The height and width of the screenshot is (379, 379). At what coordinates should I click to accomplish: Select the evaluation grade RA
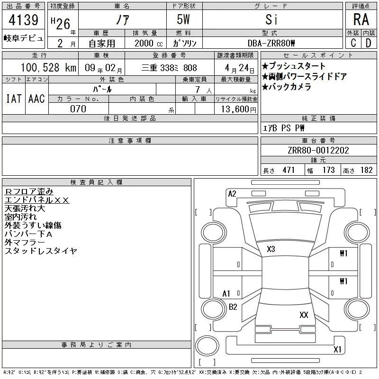(x=361, y=19)
